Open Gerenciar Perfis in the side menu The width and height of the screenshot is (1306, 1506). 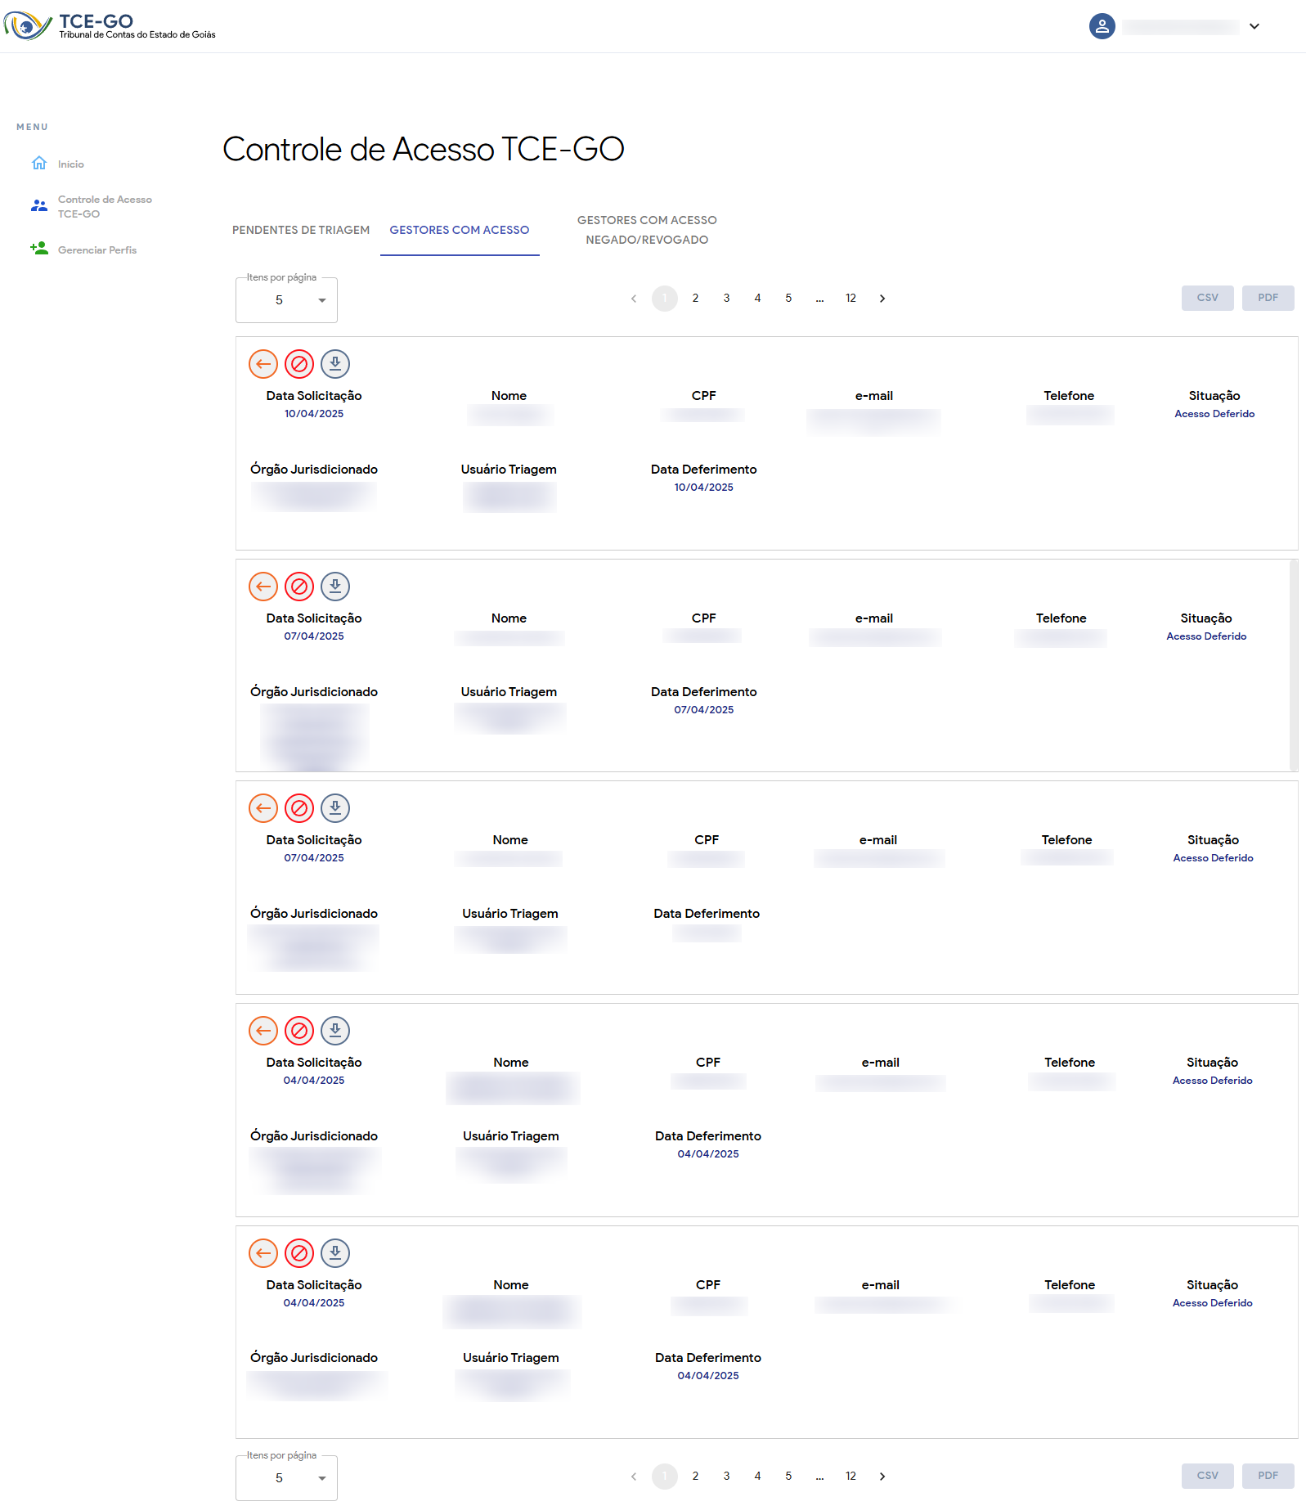click(96, 250)
